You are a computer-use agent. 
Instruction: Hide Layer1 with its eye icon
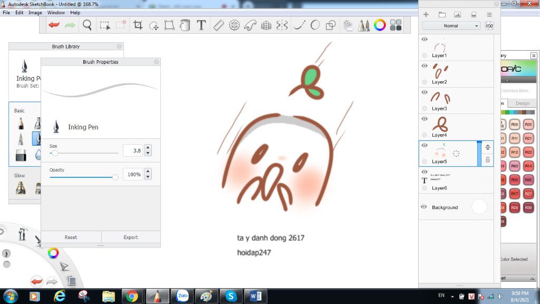coord(425,39)
